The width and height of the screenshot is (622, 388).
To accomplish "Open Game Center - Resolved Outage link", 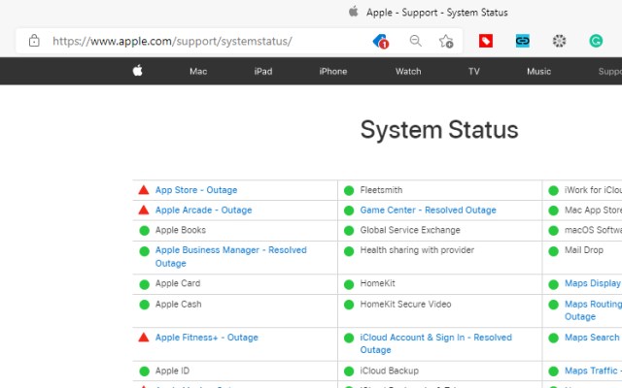I will pyautogui.click(x=428, y=210).
